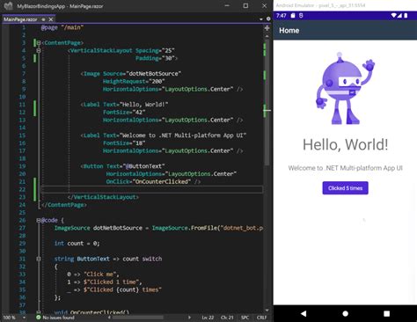This screenshot has height=322, width=417.
Task: Collapse the ButtonText switch expression outline
Action: coord(39,259)
